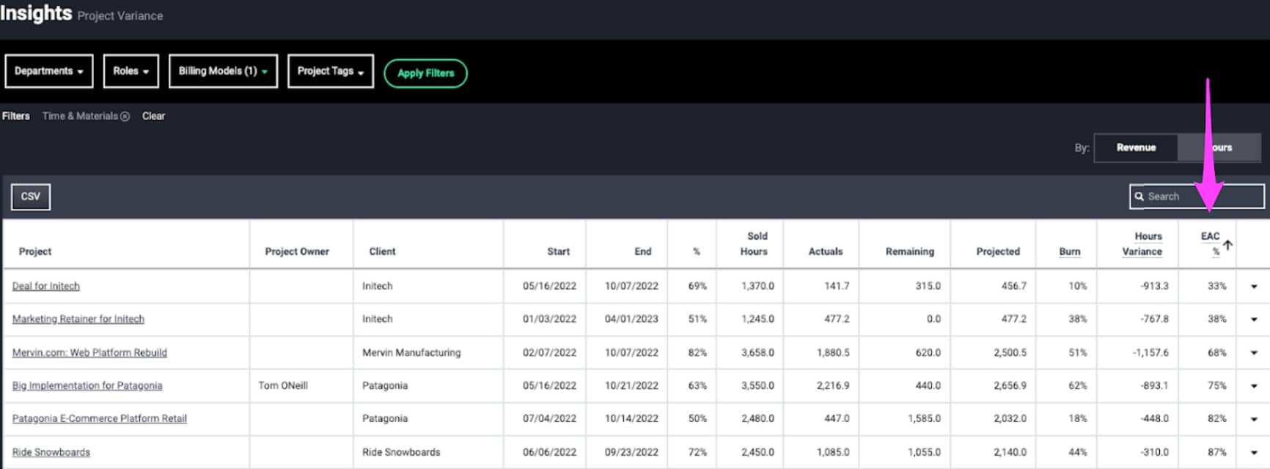This screenshot has height=469, width=1270.
Task: Open the Roles filter dropdown
Action: tap(131, 71)
